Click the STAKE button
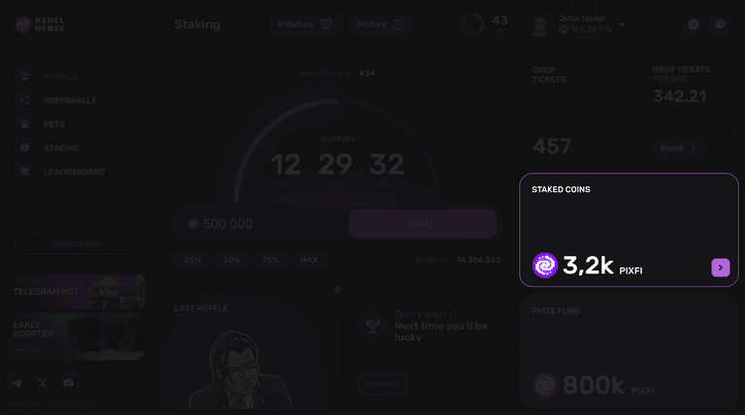The height and width of the screenshot is (415, 745). [423, 224]
